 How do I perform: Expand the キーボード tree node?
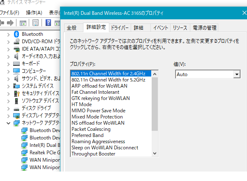click(x=9, y=64)
